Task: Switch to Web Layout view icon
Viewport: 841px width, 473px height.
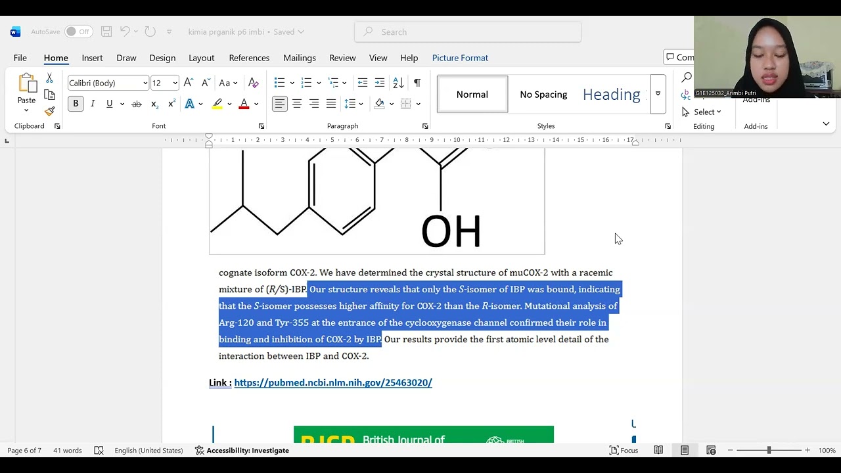Action: pos(711,451)
